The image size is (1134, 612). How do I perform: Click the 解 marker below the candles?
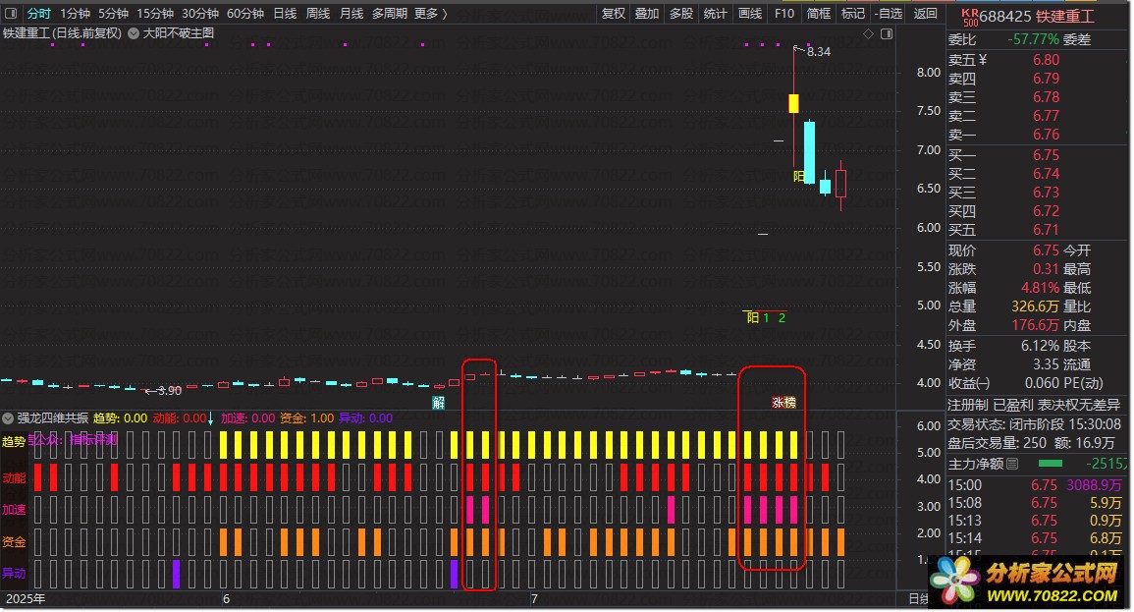click(438, 403)
